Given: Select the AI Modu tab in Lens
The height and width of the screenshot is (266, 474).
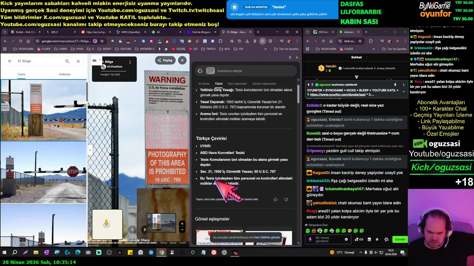Looking at the screenshot, I should (204, 84).
